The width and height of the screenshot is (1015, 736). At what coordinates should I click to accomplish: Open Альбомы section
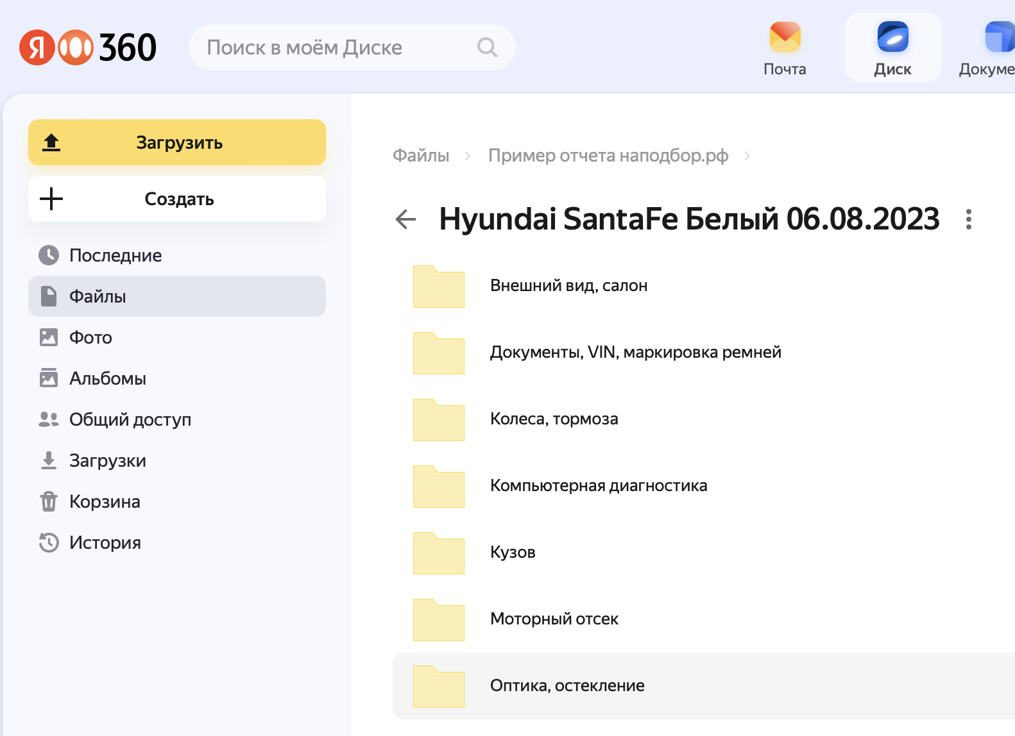point(107,378)
